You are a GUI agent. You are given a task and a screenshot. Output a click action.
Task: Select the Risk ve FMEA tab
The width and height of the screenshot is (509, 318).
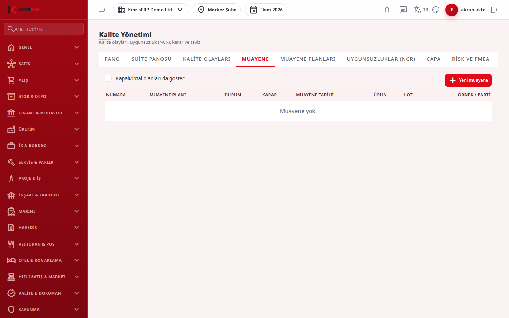coord(471,59)
